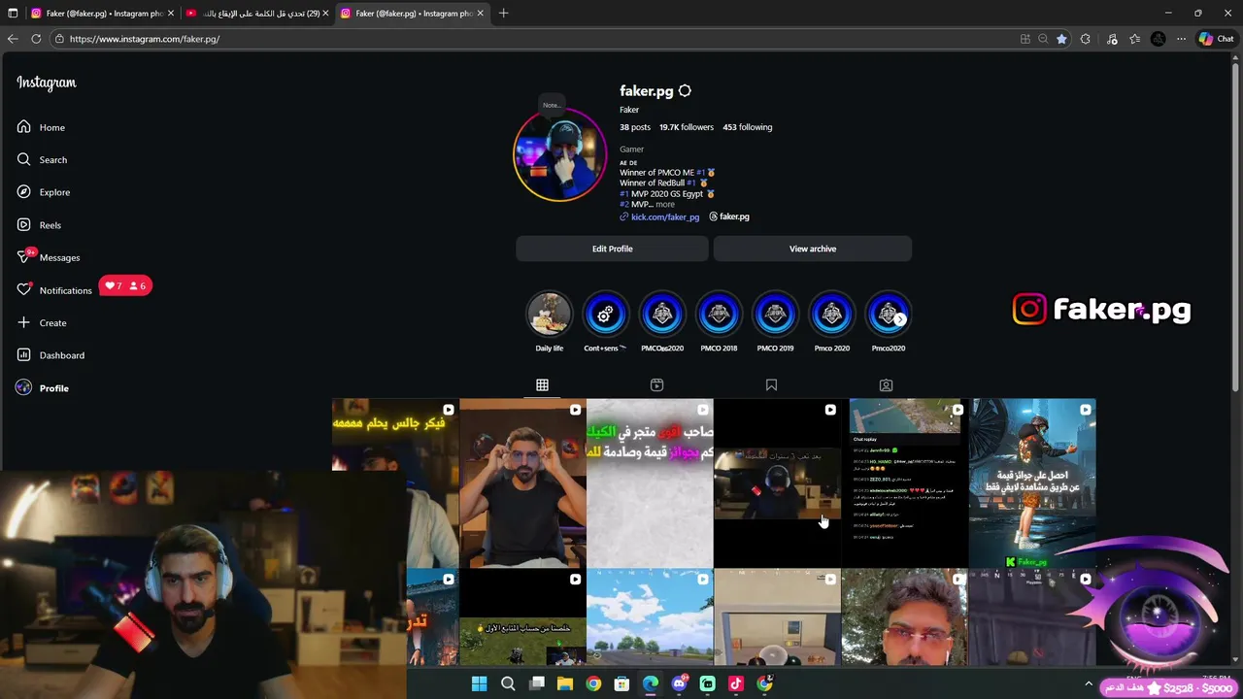Show the 453 following list
The width and height of the screenshot is (1243, 699).
tap(747, 127)
